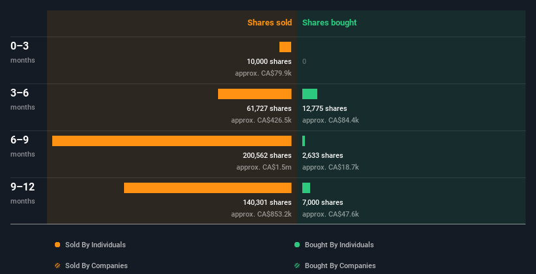The height and width of the screenshot is (274, 536).
Task: Select the Sold By Individuals legend label
Action: tap(95, 245)
